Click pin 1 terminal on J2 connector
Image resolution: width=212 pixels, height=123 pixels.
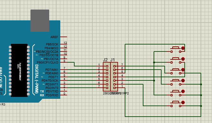tap(107, 66)
